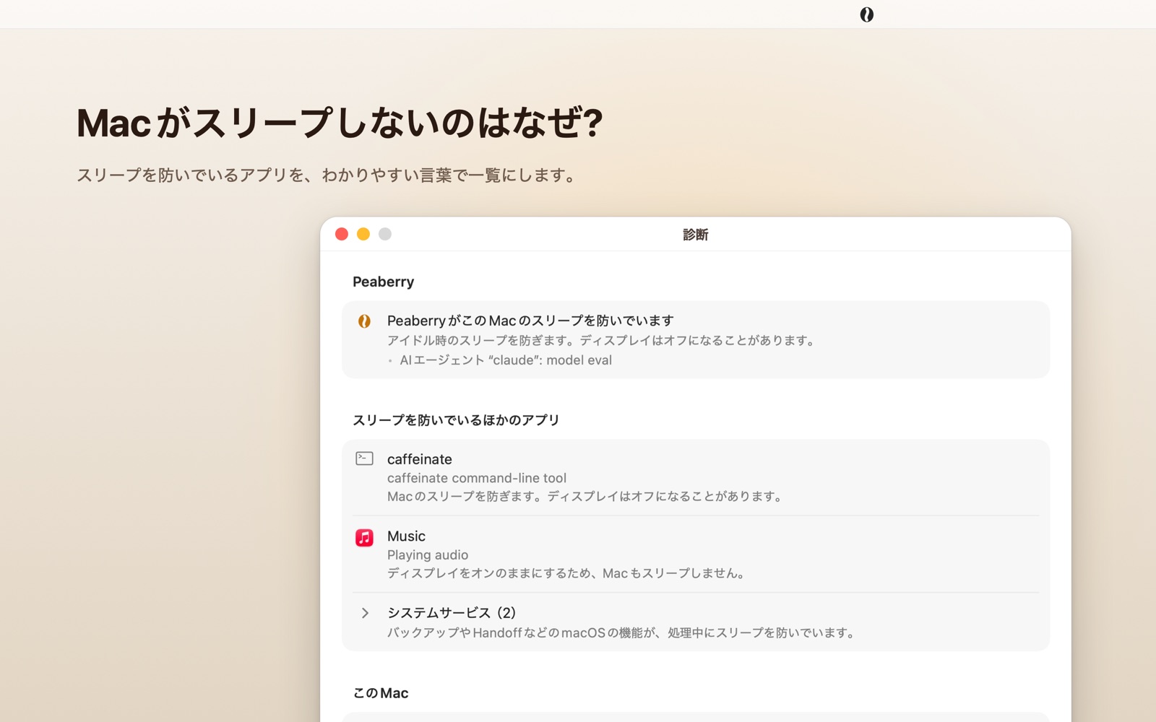Click the "Playing audio" text

point(428,555)
